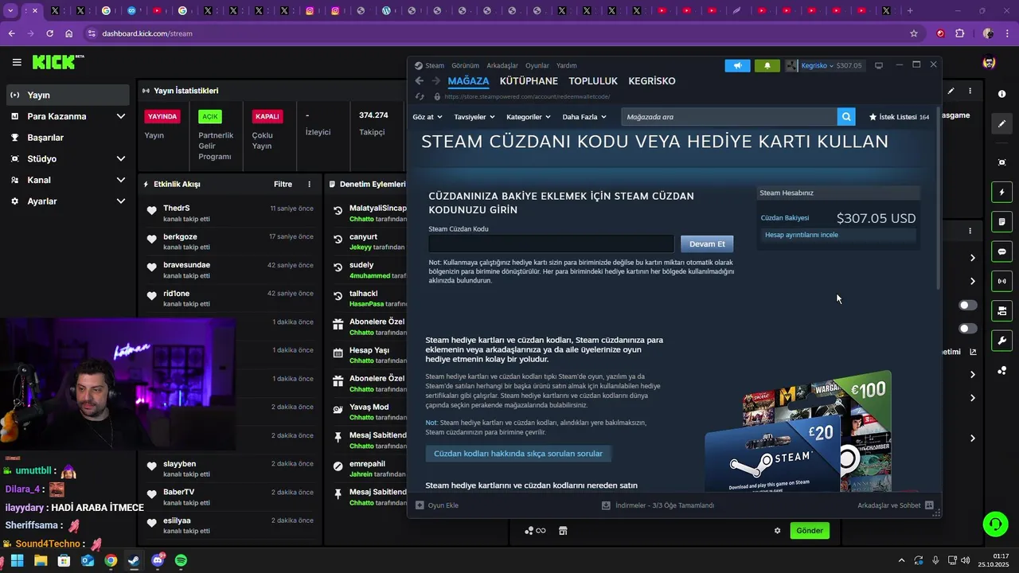Open İstek Listesi wishlist link
The width and height of the screenshot is (1019, 573).
[x=899, y=117]
